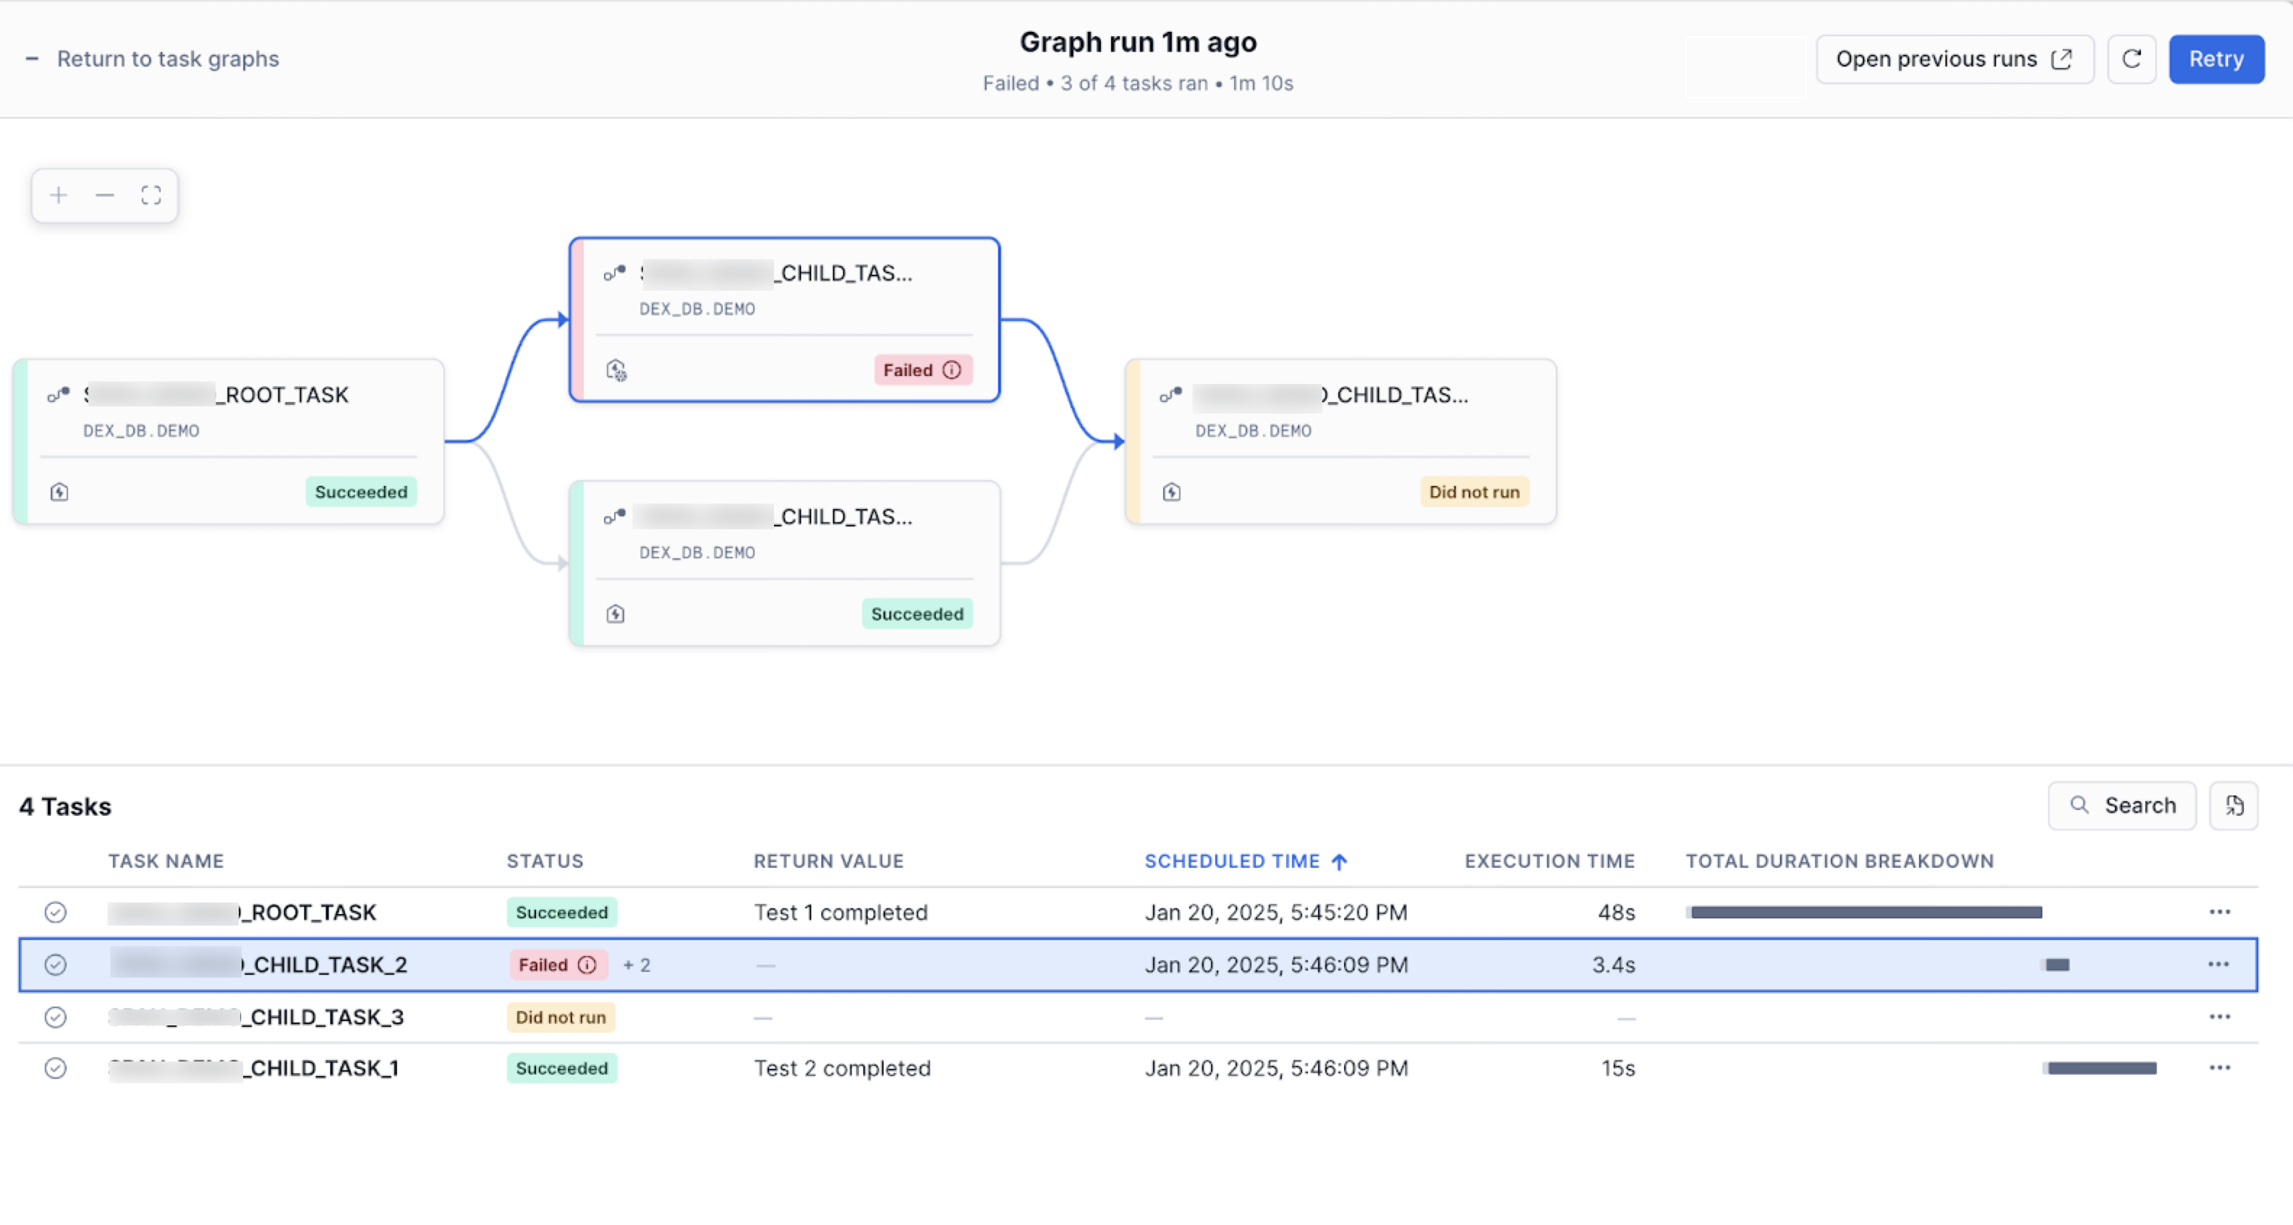
Task: Sort table by Execution Time column
Action: click(1549, 861)
